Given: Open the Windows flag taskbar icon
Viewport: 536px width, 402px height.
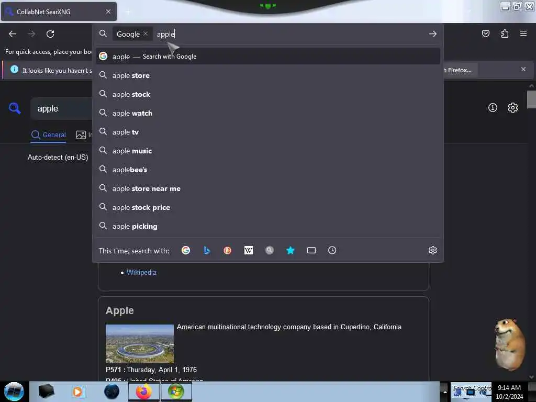Looking at the screenshot, I should coord(176,392).
